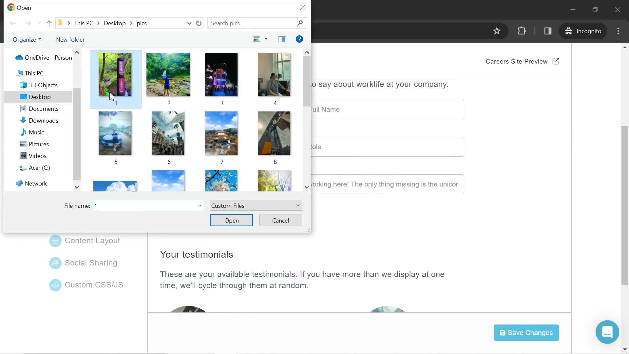
Task: Click the Videos folder icon
Action: [23, 156]
